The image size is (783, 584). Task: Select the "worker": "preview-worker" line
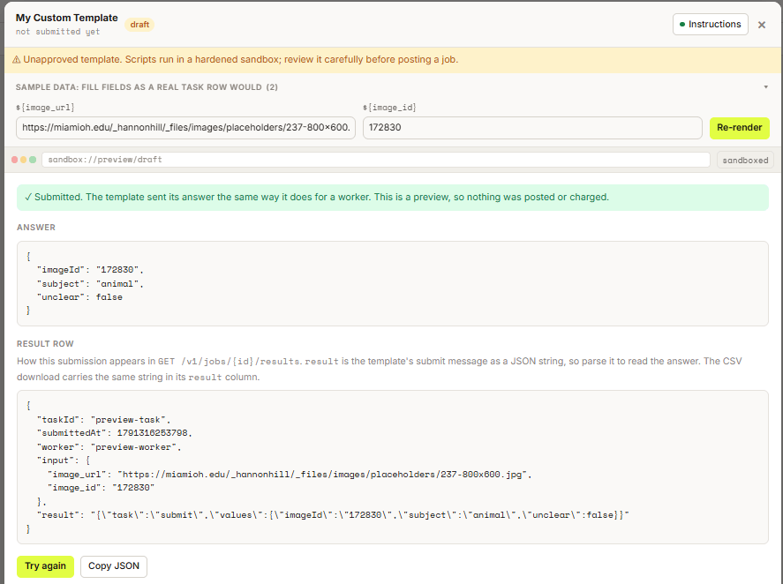click(x=109, y=446)
